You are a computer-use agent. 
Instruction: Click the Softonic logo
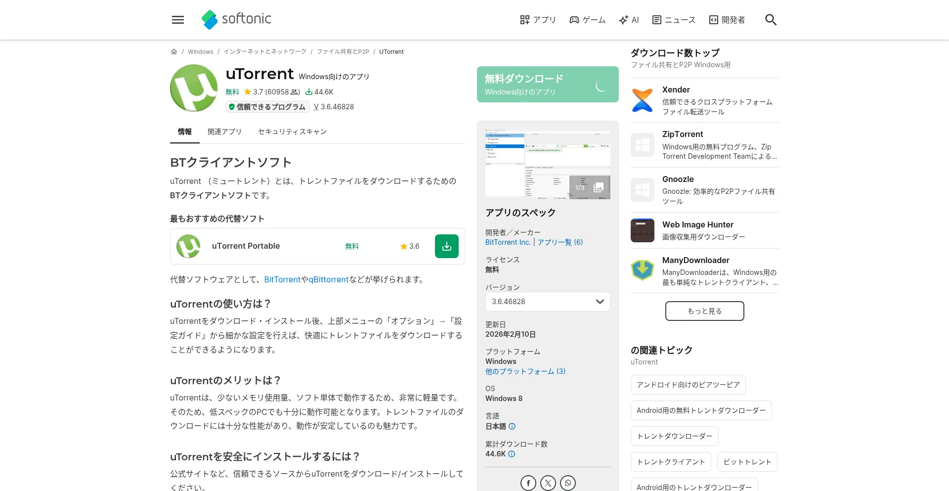(x=236, y=19)
